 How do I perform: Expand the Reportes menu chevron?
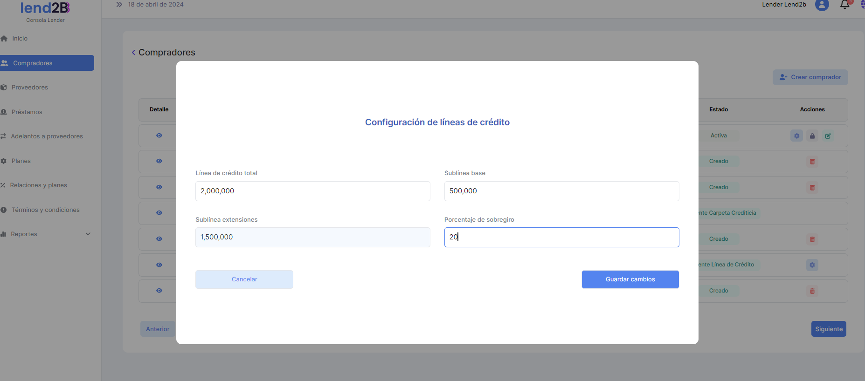(88, 234)
